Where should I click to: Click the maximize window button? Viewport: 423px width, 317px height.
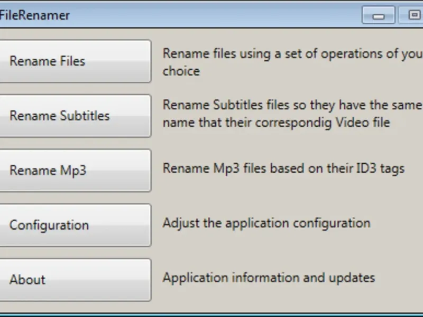[414, 15]
